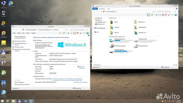Click the Cut scissors icon in Система toolbar
The width and height of the screenshot is (183, 103).
(x=69, y=33)
